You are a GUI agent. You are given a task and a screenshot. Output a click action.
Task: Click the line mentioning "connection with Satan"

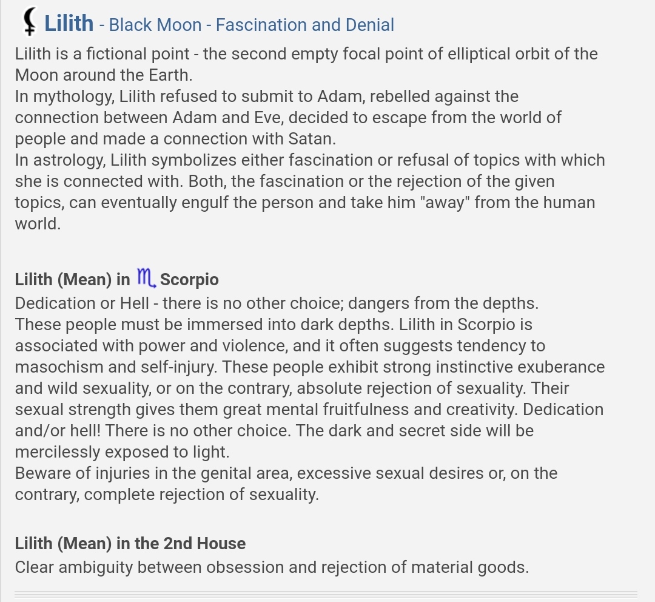click(175, 139)
